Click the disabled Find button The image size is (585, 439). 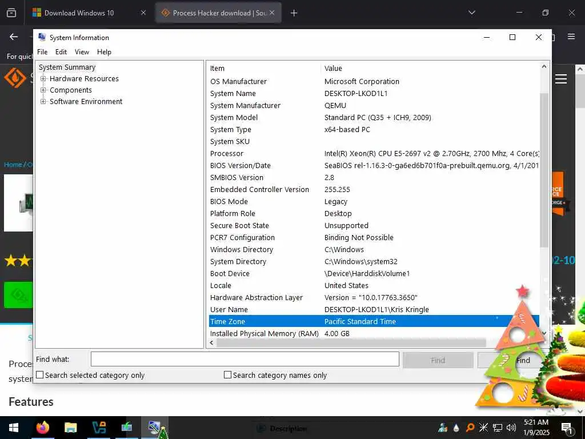pos(438,360)
